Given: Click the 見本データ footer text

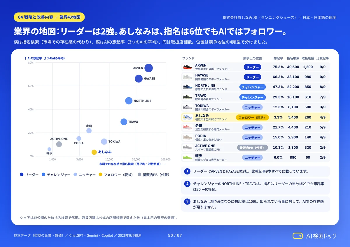Looking at the screenshot, I should pos(78,235).
